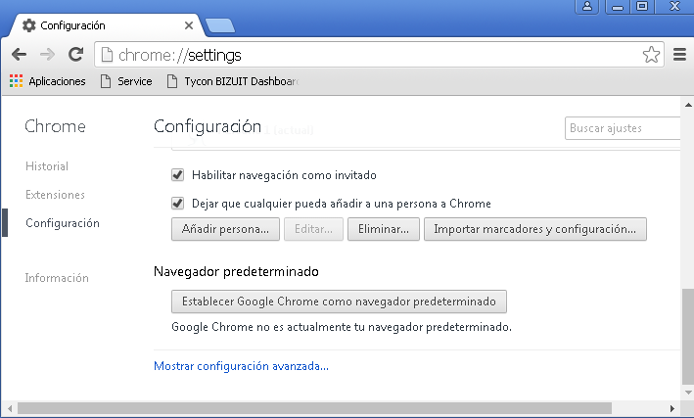694x418 pixels.
Task: Toggle Habilitar navegación como invitado checkbox
Action: [x=177, y=175]
